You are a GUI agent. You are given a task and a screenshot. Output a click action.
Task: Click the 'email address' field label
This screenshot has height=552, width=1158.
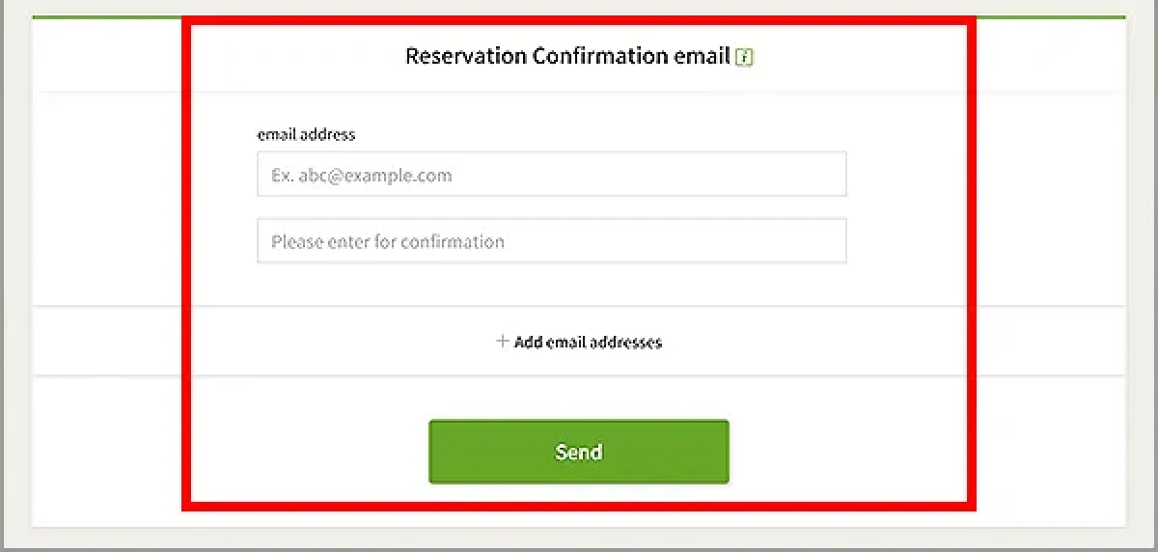(306, 134)
